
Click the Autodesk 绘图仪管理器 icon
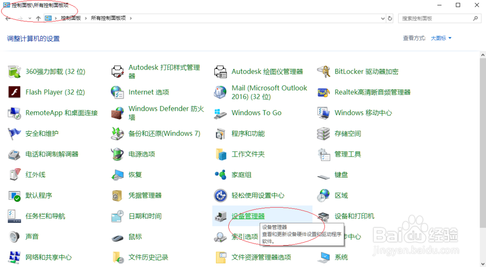click(220, 71)
